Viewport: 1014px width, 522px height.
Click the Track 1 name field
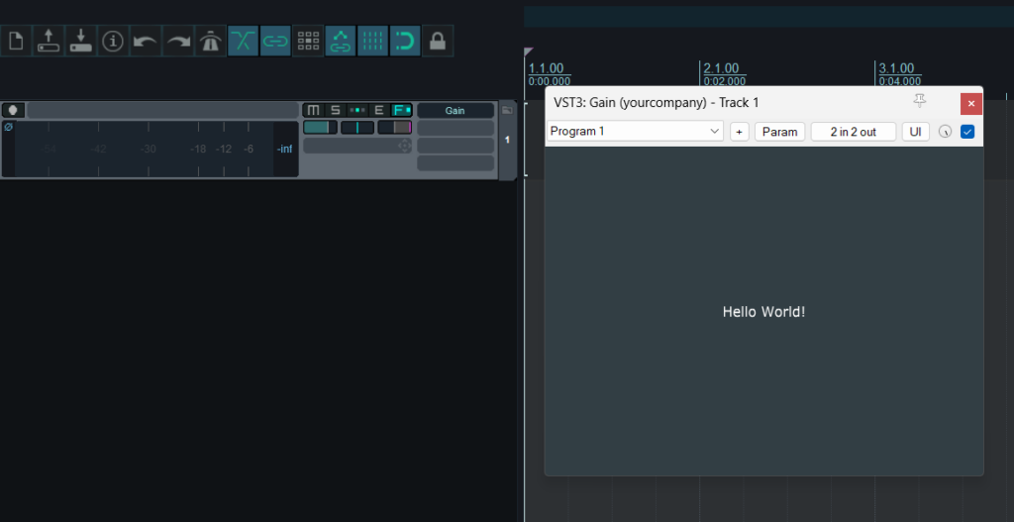[x=162, y=110]
